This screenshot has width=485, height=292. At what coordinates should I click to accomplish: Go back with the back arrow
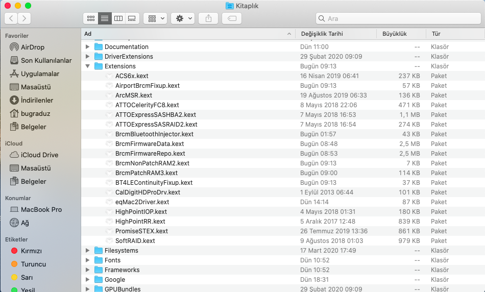[x=11, y=18]
